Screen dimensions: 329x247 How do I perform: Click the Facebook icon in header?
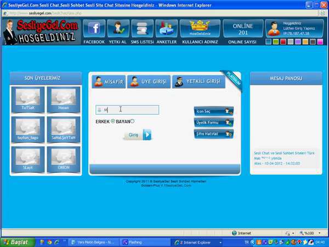(94, 29)
